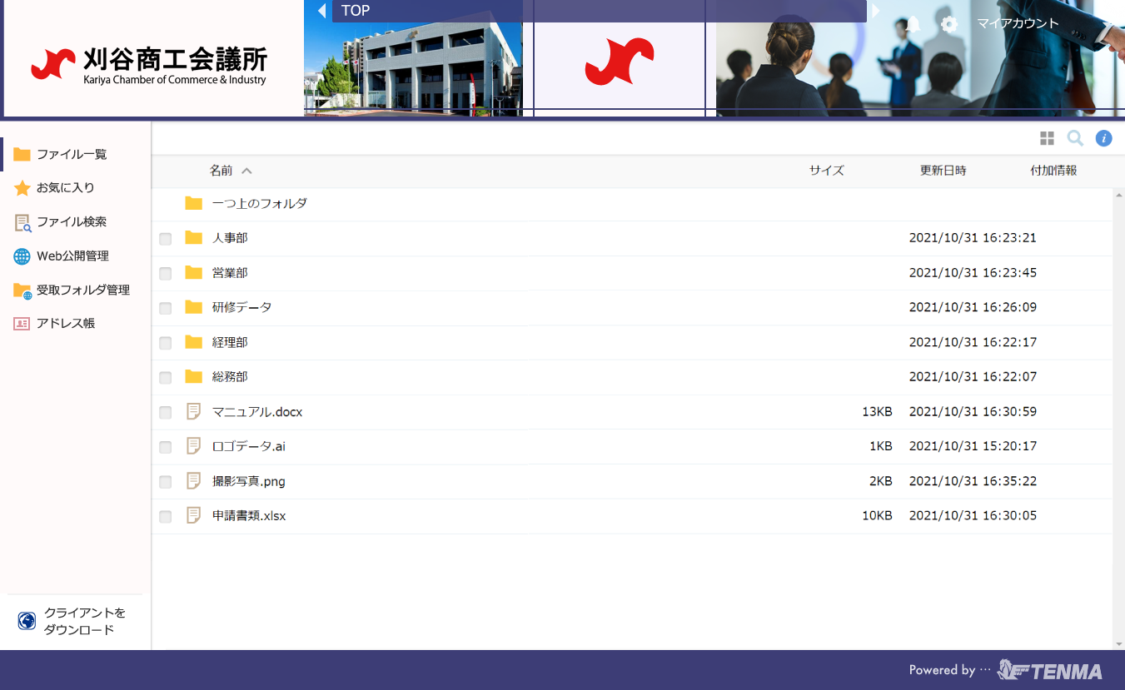This screenshot has width=1125, height=690.
Task: Click the scrollbar down arrow in the file list
Action: [x=1118, y=644]
